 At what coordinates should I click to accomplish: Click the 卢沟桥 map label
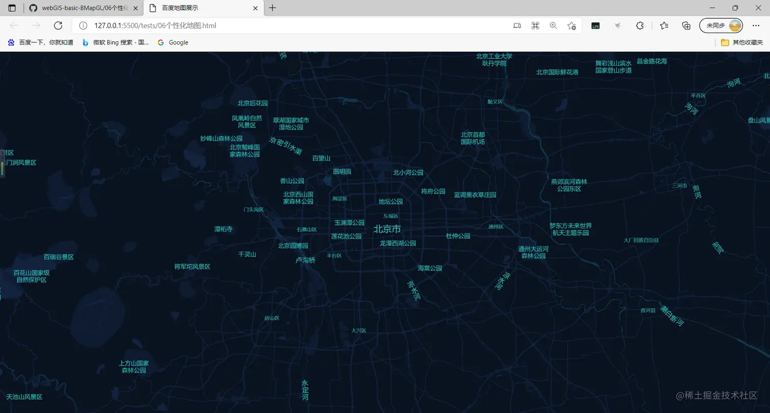coord(306,260)
